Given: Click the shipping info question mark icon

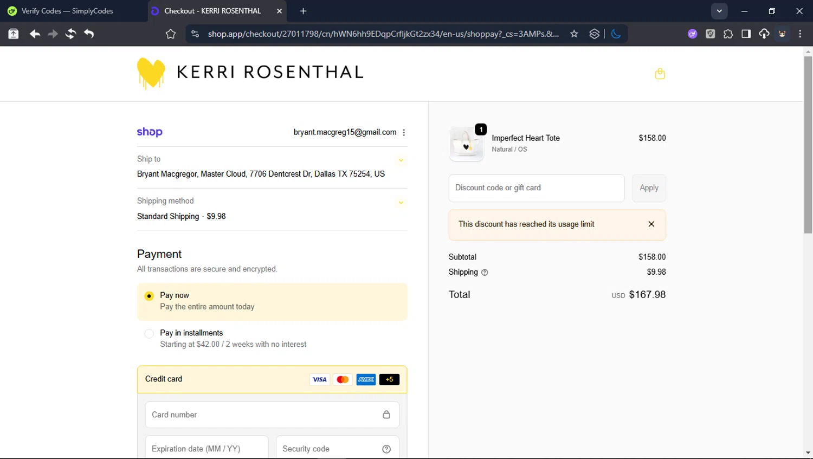Looking at the screenshot, I should [x=485, y=273].
